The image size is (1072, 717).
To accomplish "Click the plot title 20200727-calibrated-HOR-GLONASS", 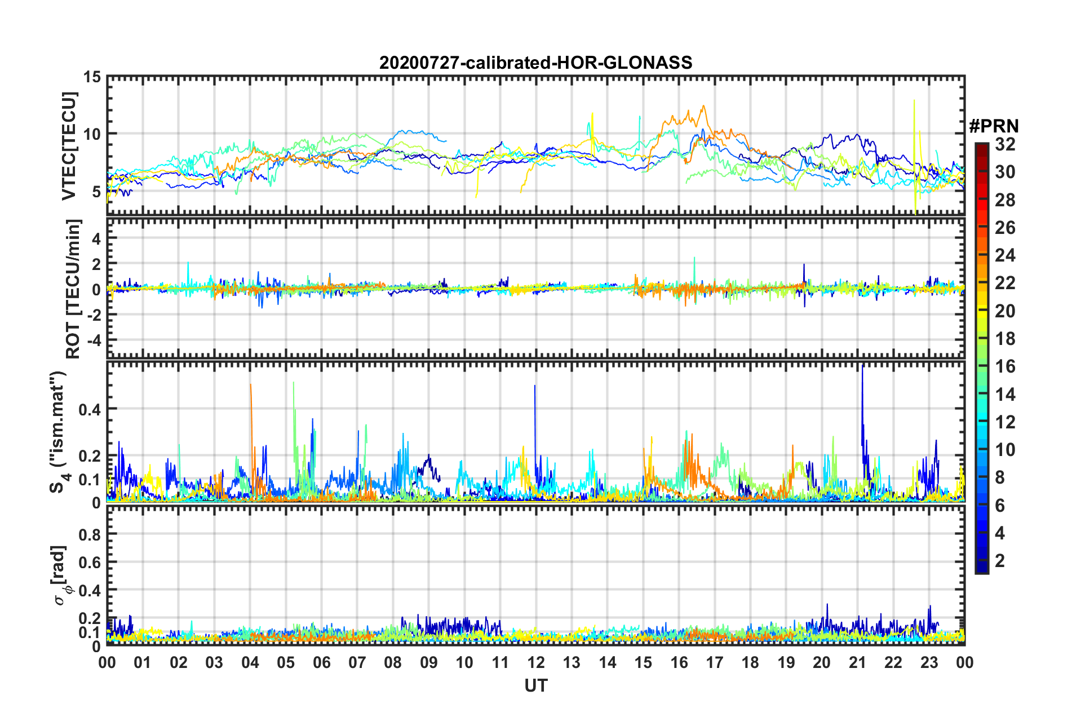I will point(535,63).
